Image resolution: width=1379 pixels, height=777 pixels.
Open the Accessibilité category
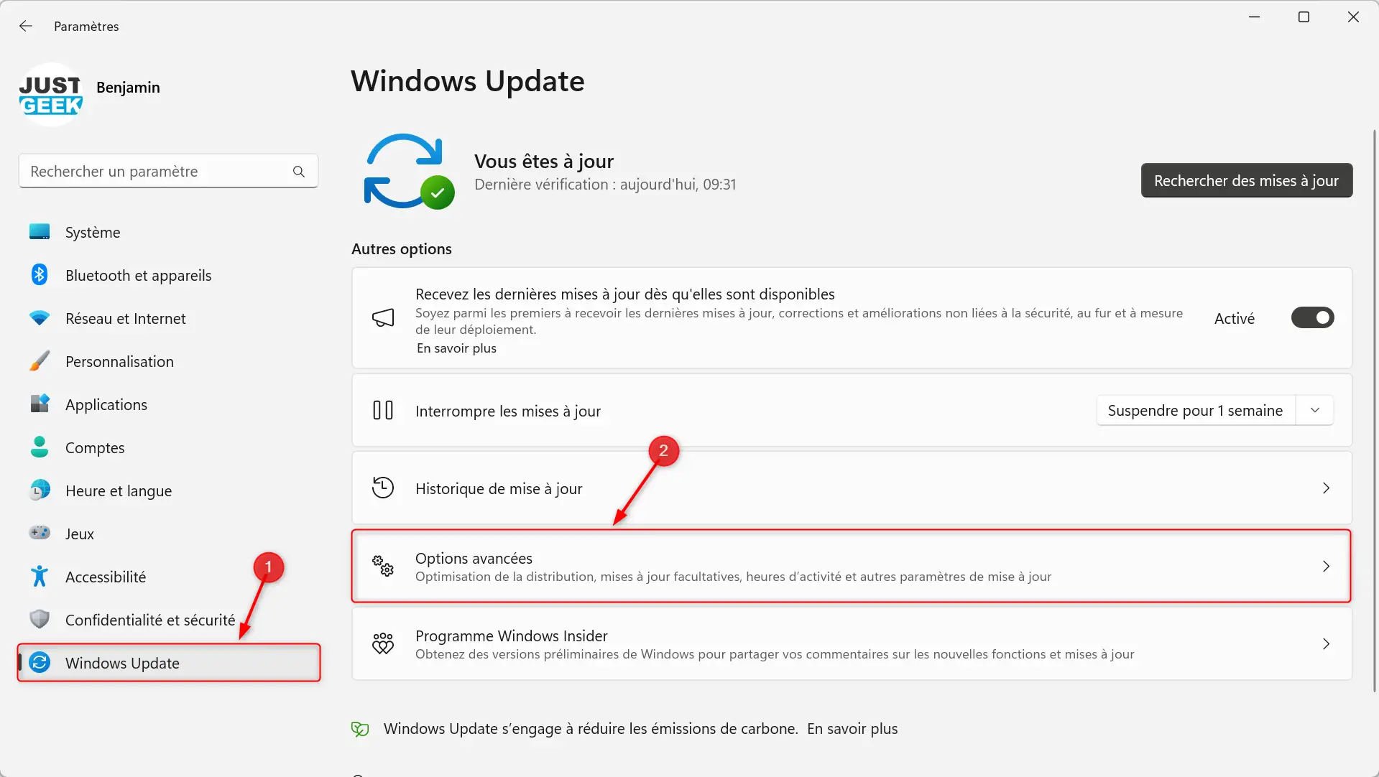click(168, 577)
